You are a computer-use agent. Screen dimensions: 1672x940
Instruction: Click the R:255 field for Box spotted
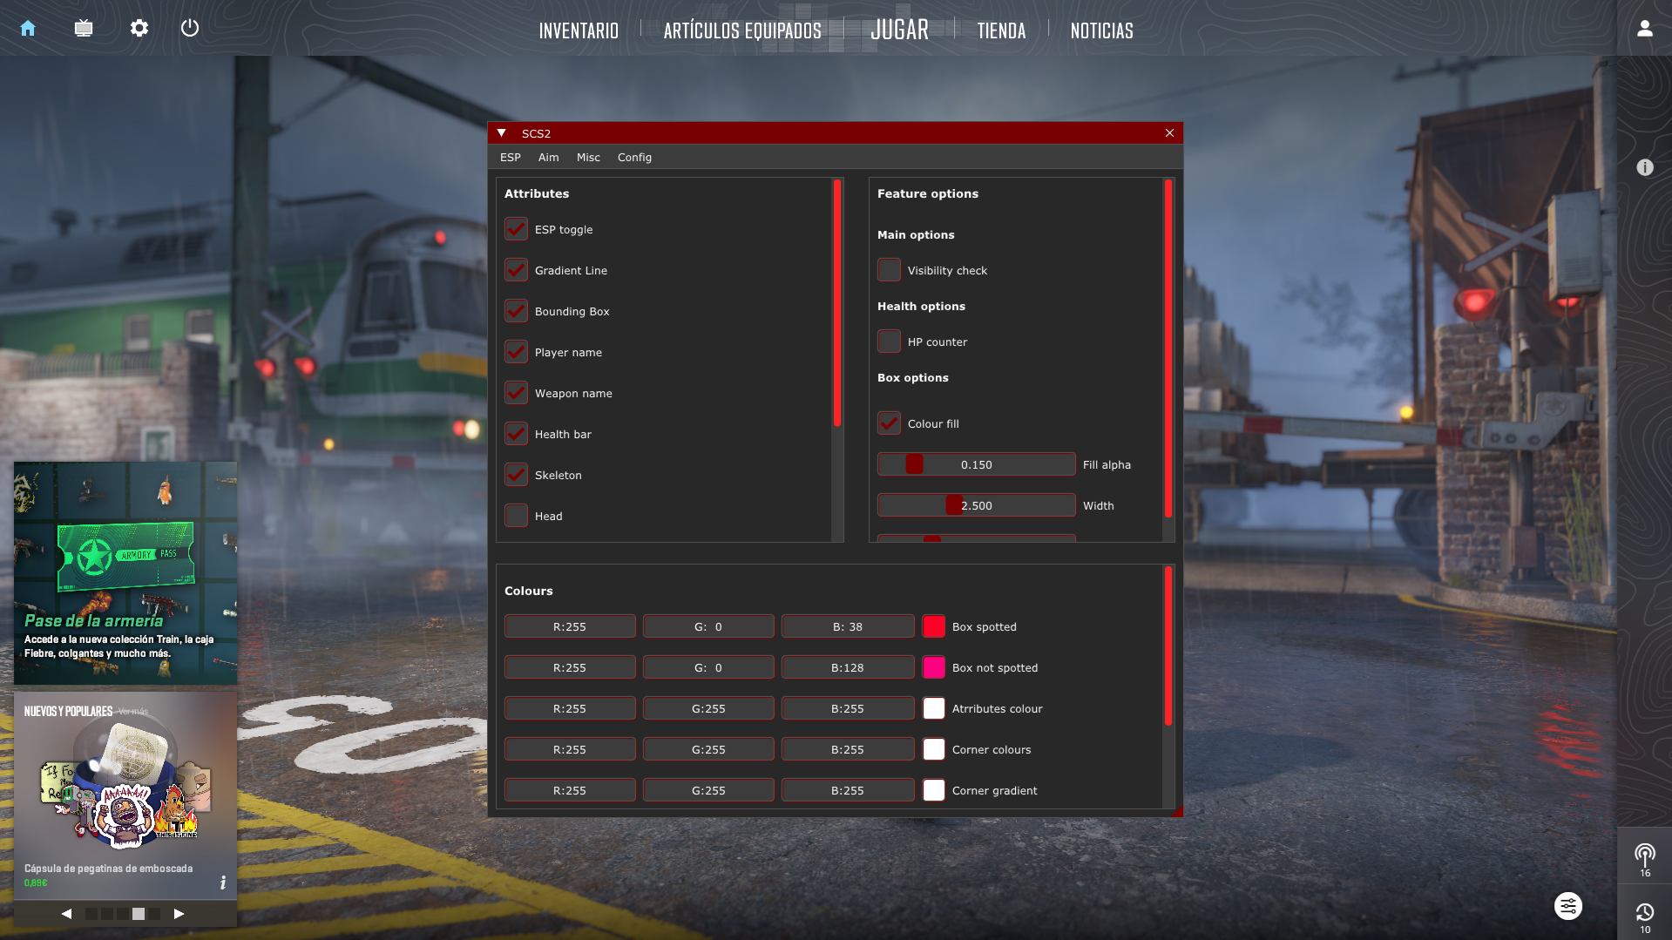tap(570, 626)
